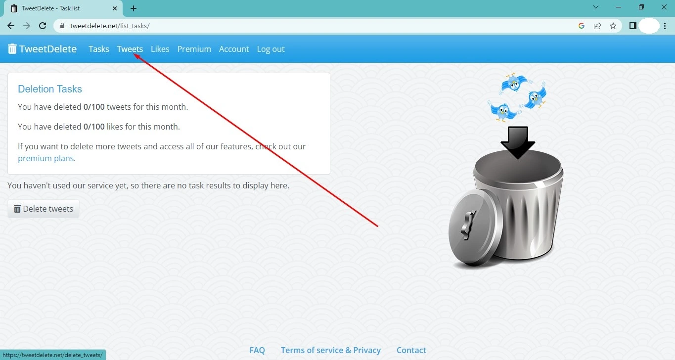The height and width of the screenshot is (360, 675).
Task: Click the browser forward arrow
Action: point(27,26)
